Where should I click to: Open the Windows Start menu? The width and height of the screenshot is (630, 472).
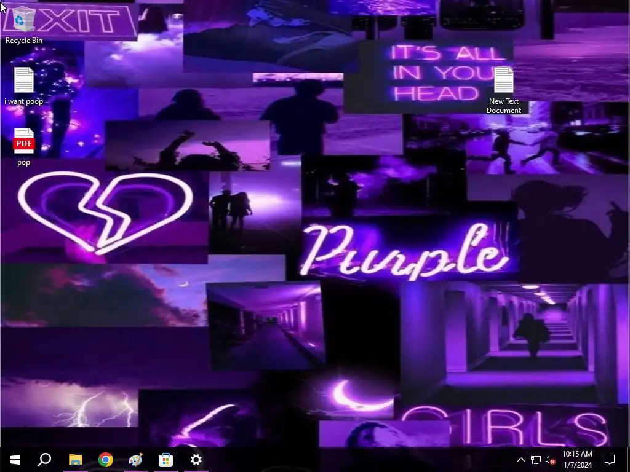coord(15,460)
